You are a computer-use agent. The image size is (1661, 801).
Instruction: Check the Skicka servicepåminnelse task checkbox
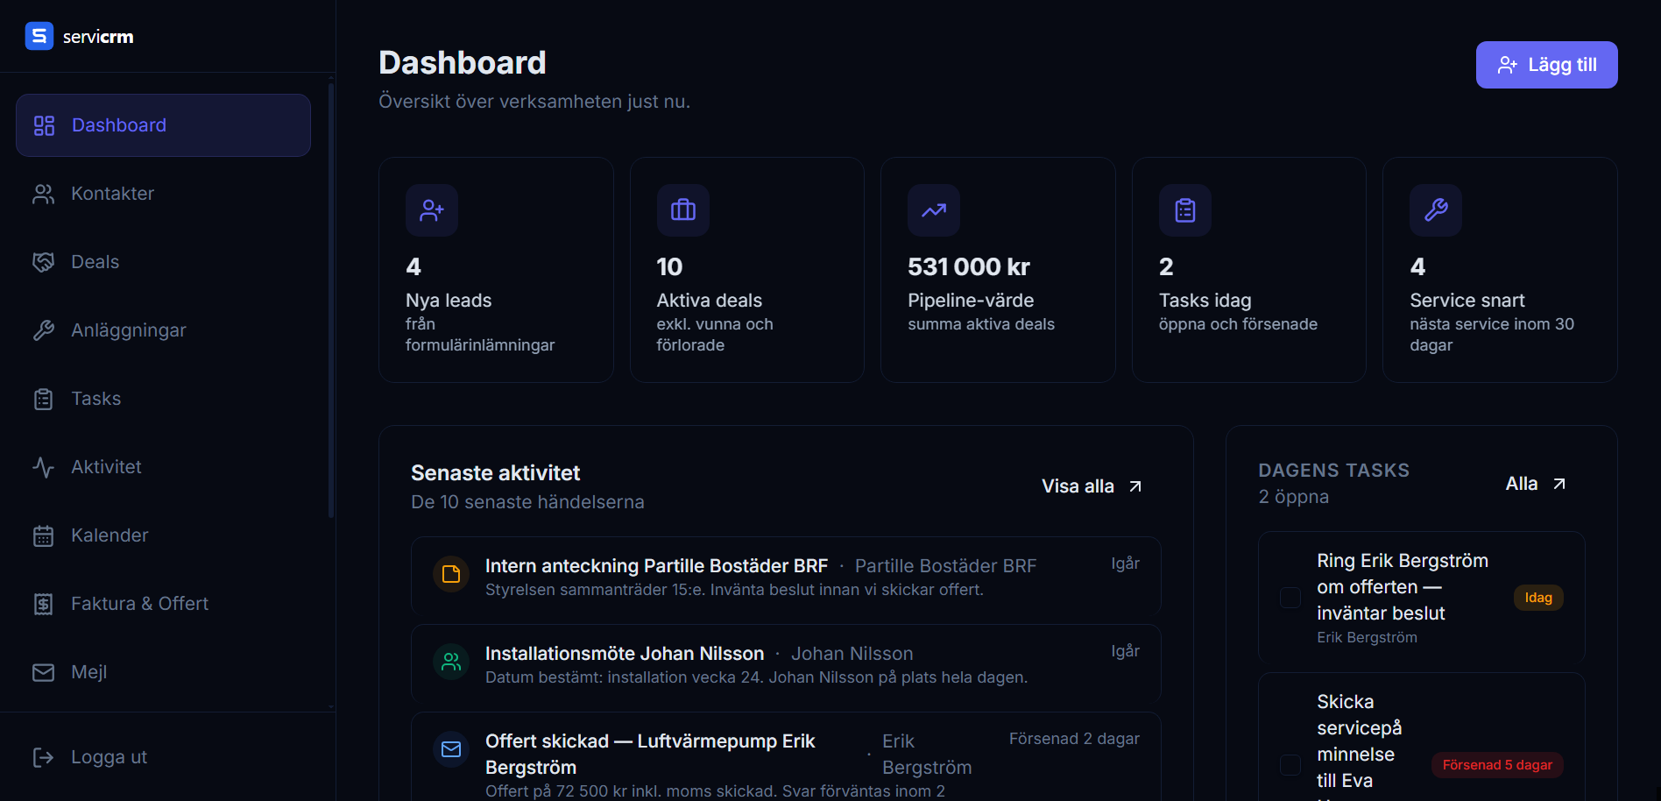[1290, 765]
